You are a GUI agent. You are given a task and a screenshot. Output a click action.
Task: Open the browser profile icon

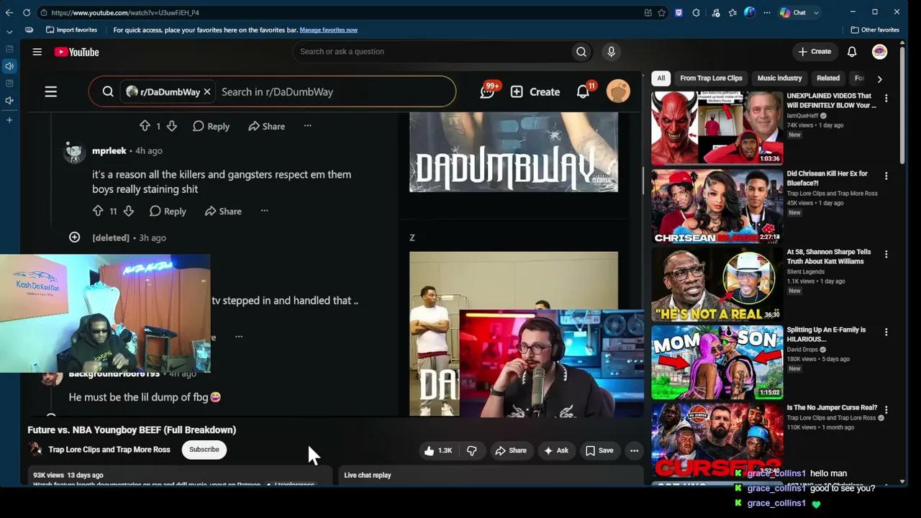tap(749, 12)
